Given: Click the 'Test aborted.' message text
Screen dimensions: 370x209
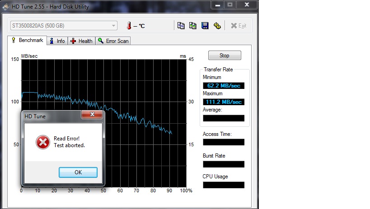Looking at the screenshot, I should (x=69, y=145).
